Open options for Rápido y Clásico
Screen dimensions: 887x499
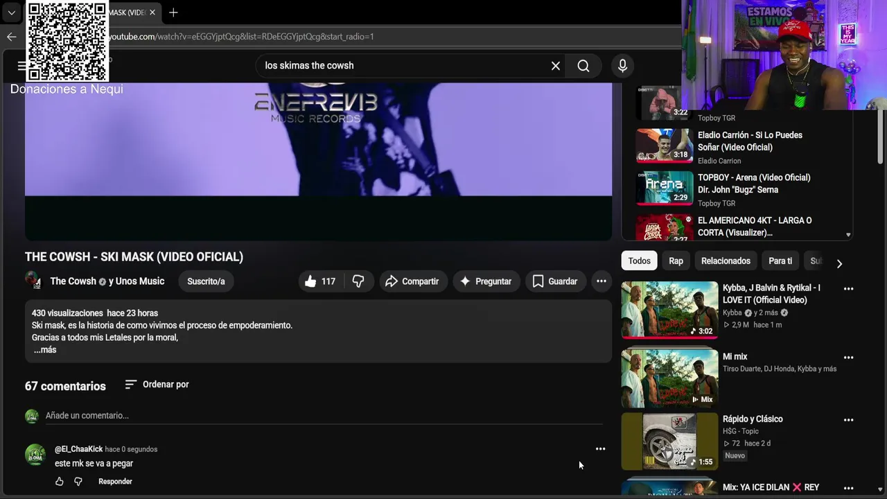849,420
